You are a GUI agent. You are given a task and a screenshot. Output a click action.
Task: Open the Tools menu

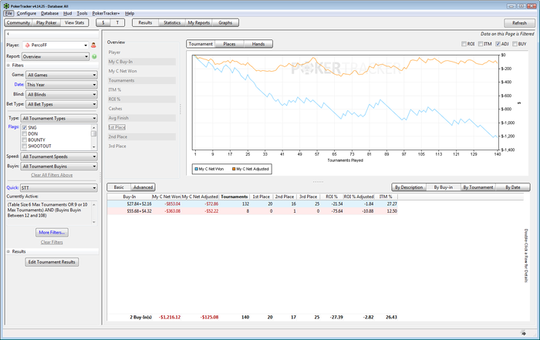tap(82, 13)
